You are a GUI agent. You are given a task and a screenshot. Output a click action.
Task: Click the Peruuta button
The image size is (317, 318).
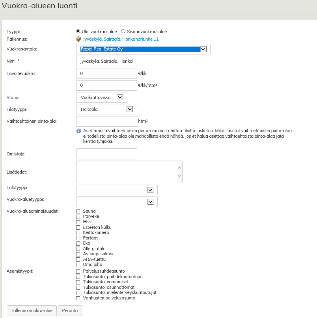click(70, 311)
